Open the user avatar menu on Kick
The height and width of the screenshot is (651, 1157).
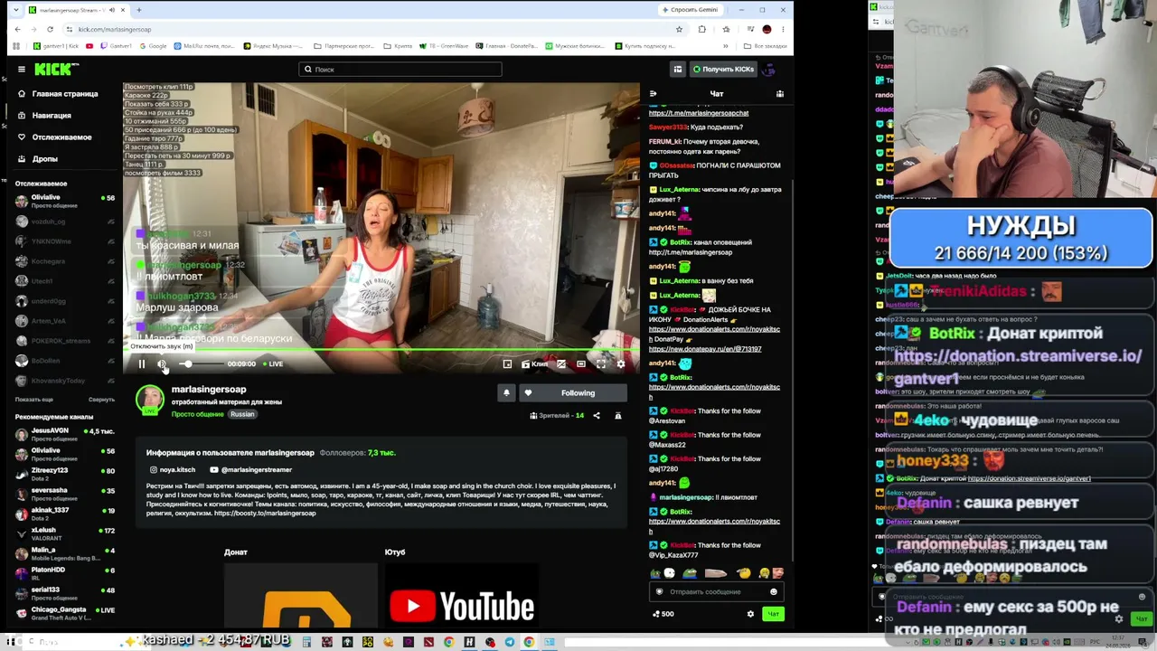pyautogui.click(x=769, y=70)
